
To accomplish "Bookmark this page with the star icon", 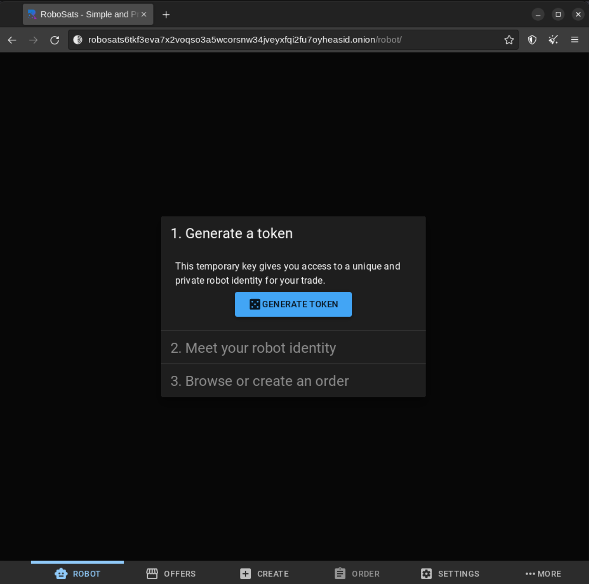I will [509, 40].
